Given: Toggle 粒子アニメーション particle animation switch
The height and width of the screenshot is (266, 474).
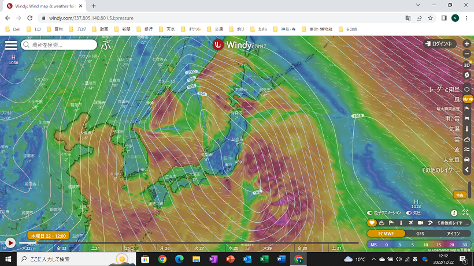Looking at the screenshot, I should [x=370, y=213].
